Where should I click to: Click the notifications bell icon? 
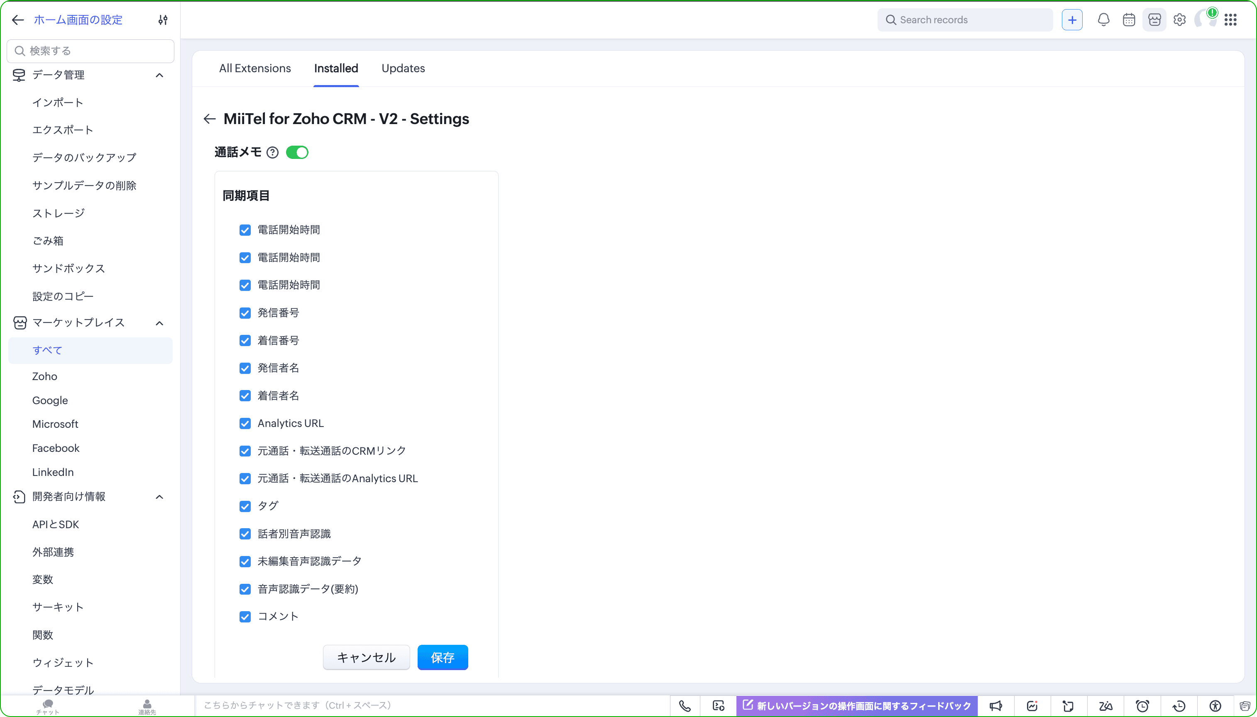(x=1103, y=20)
